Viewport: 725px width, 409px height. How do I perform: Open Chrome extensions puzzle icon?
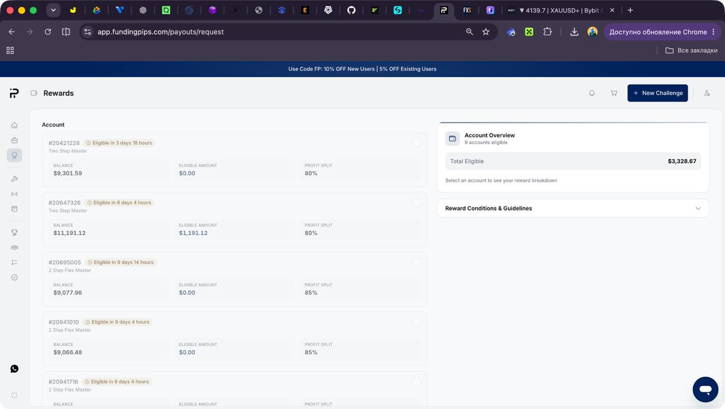pos(548,32)
